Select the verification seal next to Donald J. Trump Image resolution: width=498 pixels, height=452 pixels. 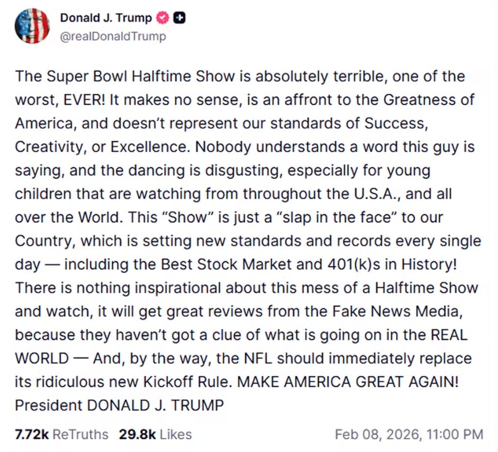[162, 18]
